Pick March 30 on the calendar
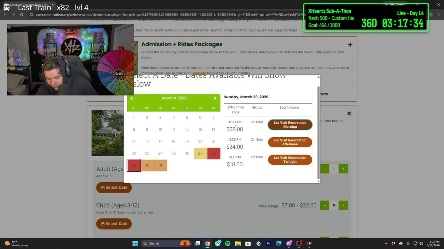 point(147,165)
